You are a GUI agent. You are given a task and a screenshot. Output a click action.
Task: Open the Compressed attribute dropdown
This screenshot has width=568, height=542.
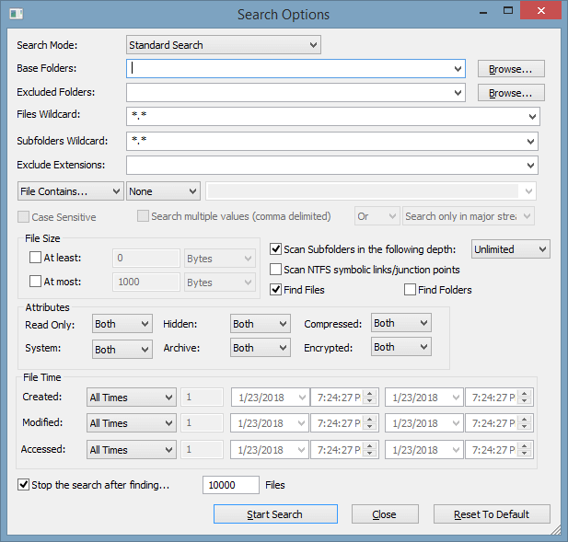401,323
